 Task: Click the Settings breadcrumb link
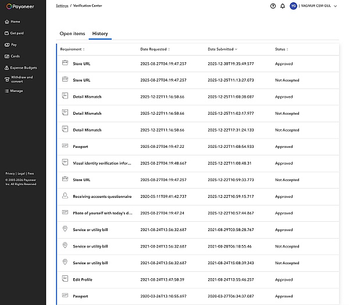[62, 5]
